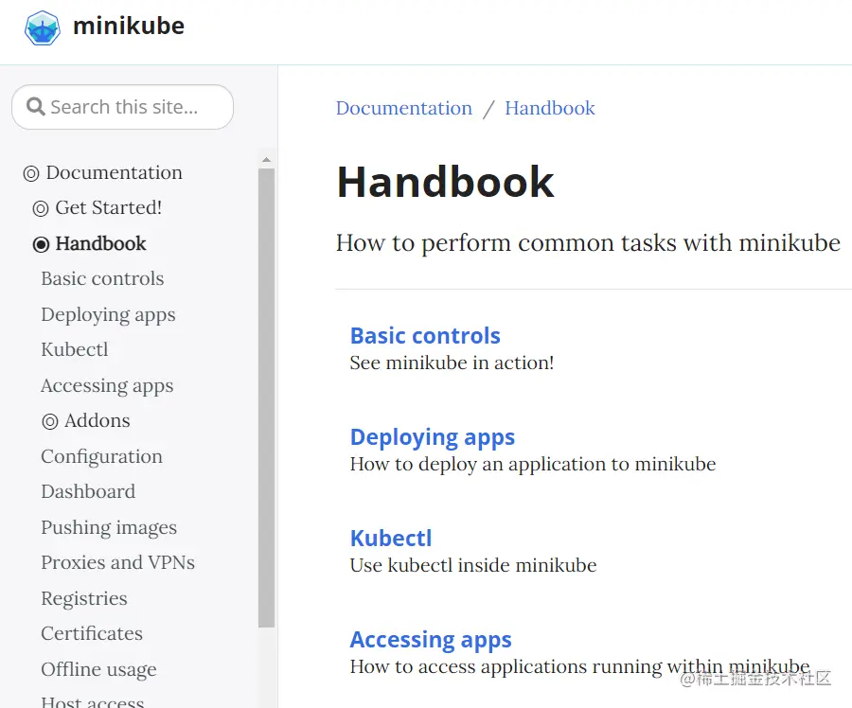Open Deploying apps in the sidebar
The height and width of the screenshot is (708, 852).
click(108, 315)
